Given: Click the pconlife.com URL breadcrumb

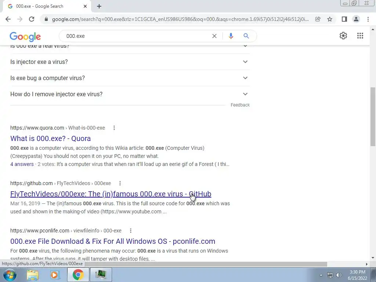Looking at the screenshot, I should [66, 231].
